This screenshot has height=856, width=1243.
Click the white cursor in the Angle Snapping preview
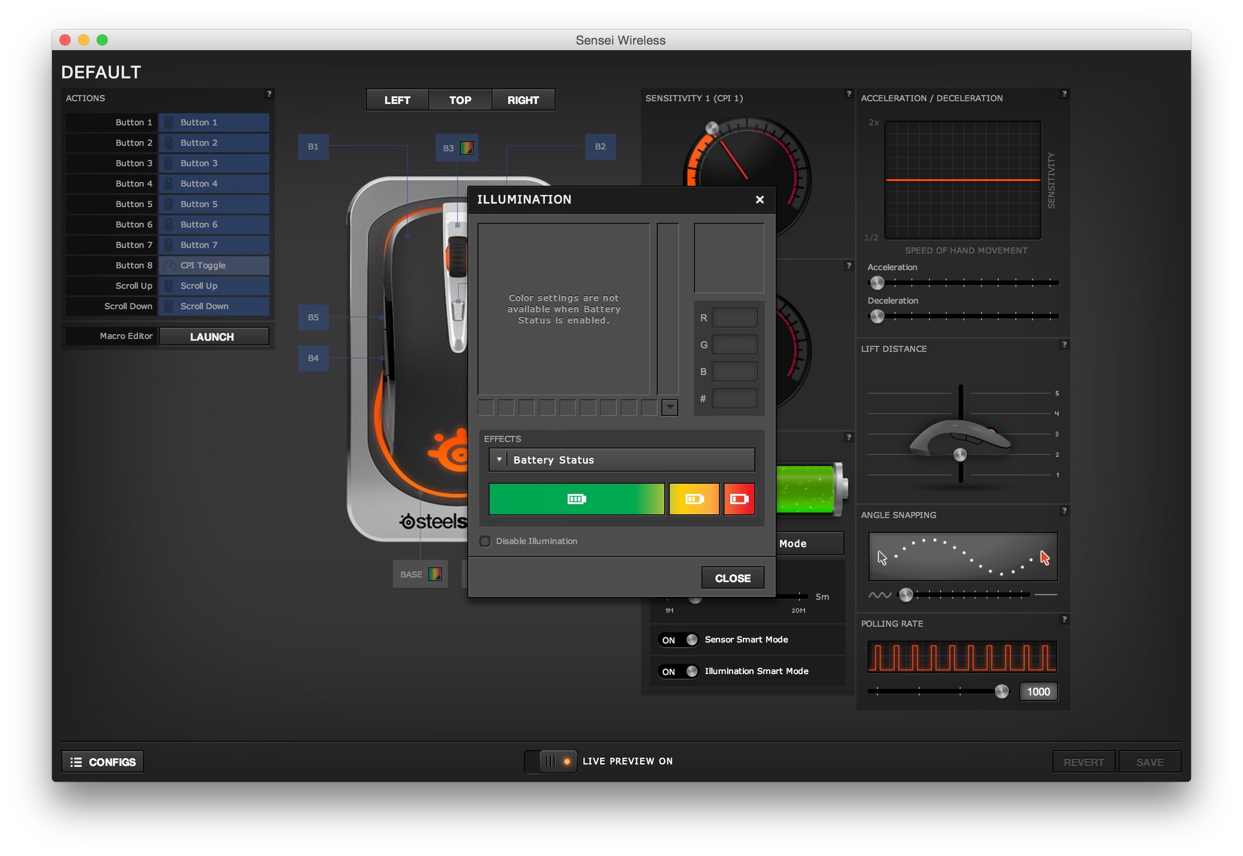point(882,558)
